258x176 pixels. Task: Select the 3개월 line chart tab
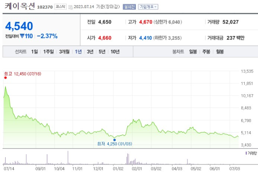coord(64,52)
